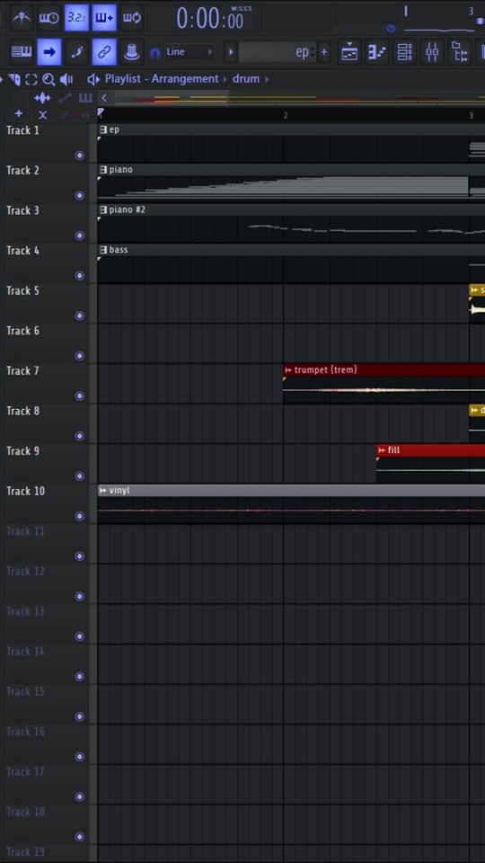Toggle the metronome button

(x=22, y=18)
